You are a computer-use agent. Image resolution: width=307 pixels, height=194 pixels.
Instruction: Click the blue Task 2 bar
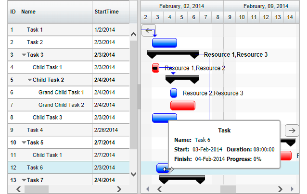pyautogui.click(x=165, y=43)
